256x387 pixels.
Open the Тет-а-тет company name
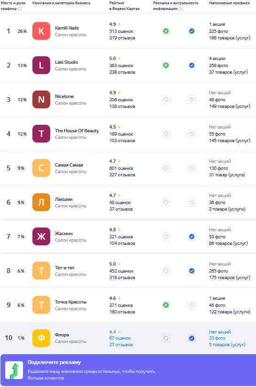[64, 267]
